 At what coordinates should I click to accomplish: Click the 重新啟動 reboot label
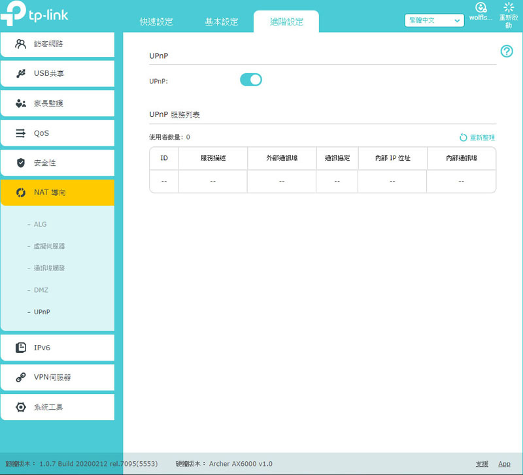point(509,22)
